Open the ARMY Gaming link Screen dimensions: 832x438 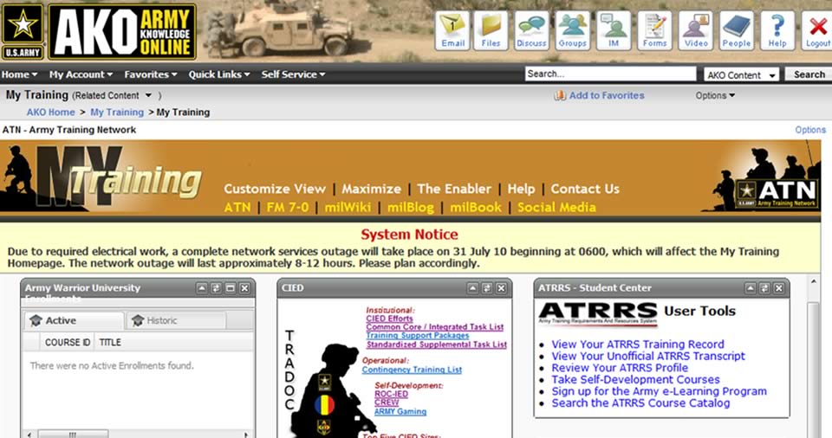(x=400, y=411)
